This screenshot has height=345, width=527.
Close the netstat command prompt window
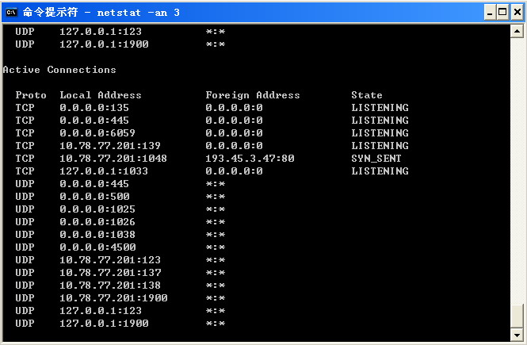click(x=517, y=13)
